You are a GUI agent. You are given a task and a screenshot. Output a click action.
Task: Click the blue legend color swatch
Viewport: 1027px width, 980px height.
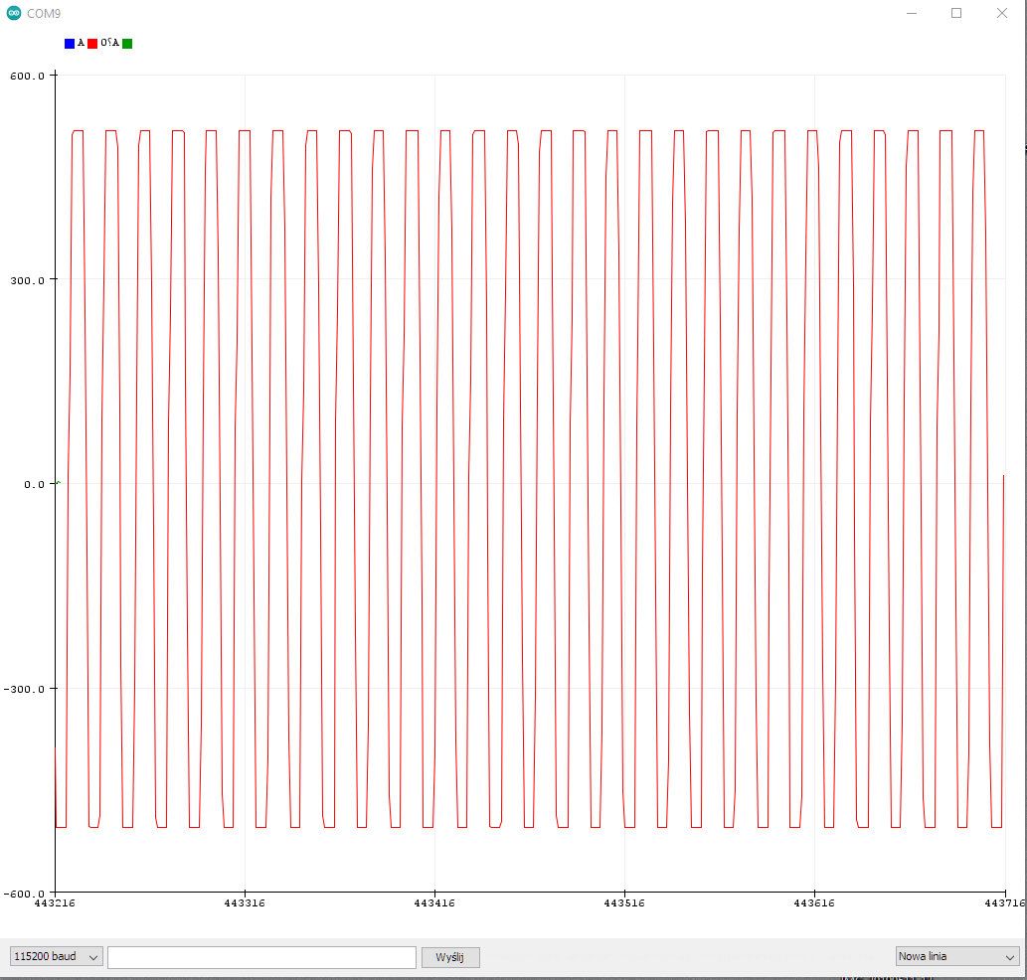70,44
